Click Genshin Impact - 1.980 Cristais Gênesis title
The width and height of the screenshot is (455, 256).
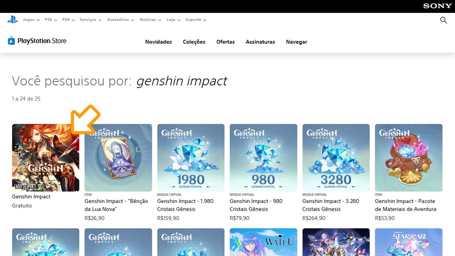click(185, 205)
